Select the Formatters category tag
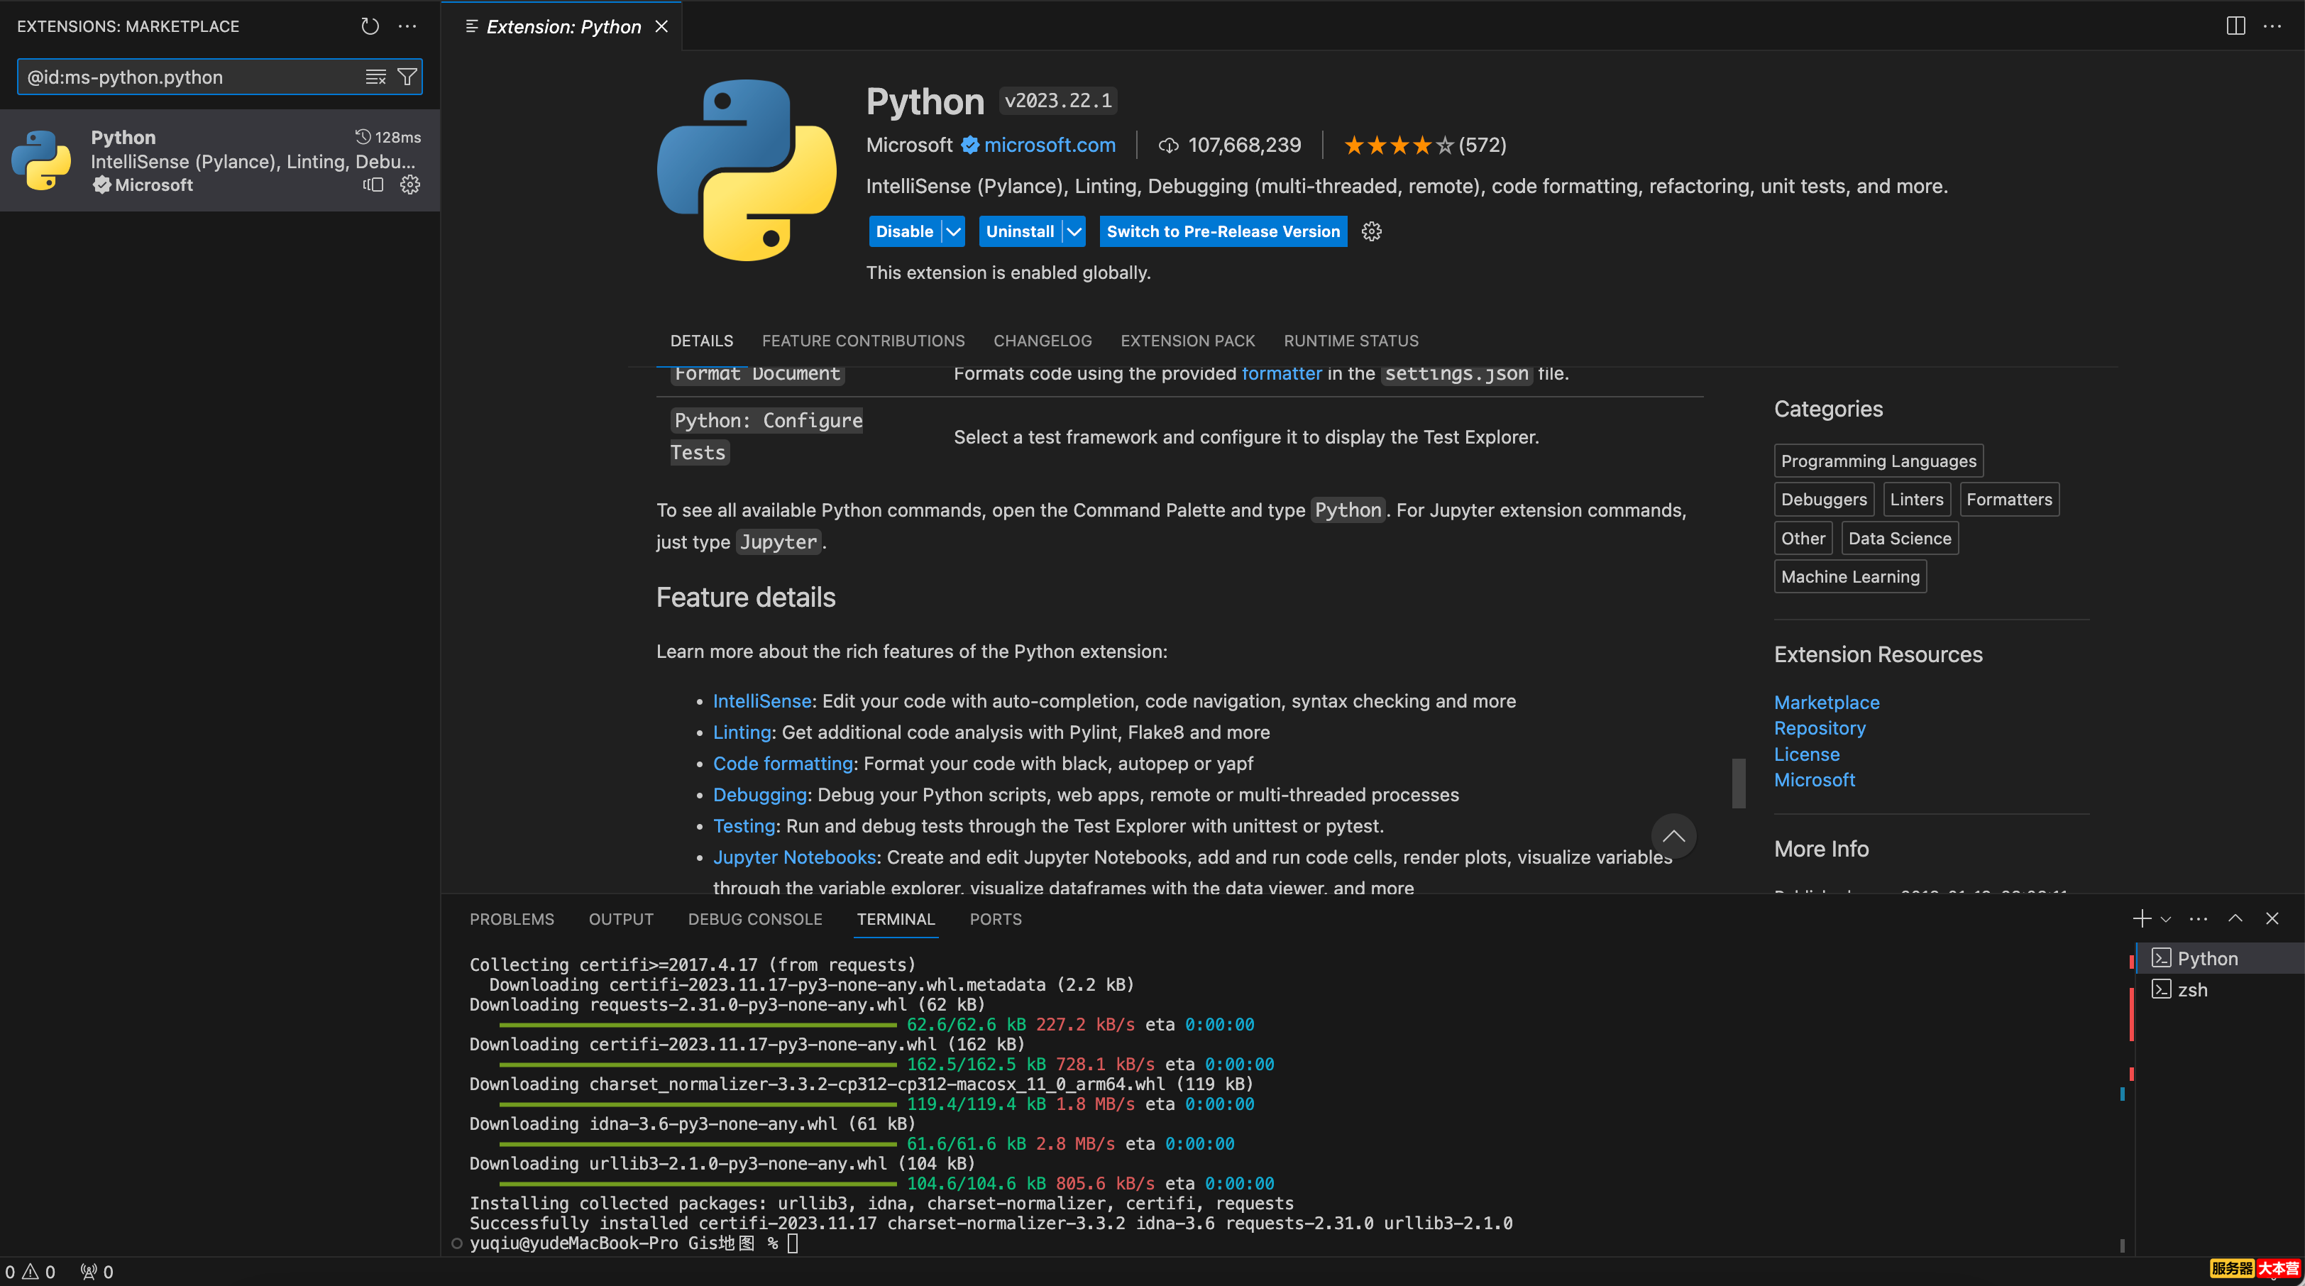 2009,498
